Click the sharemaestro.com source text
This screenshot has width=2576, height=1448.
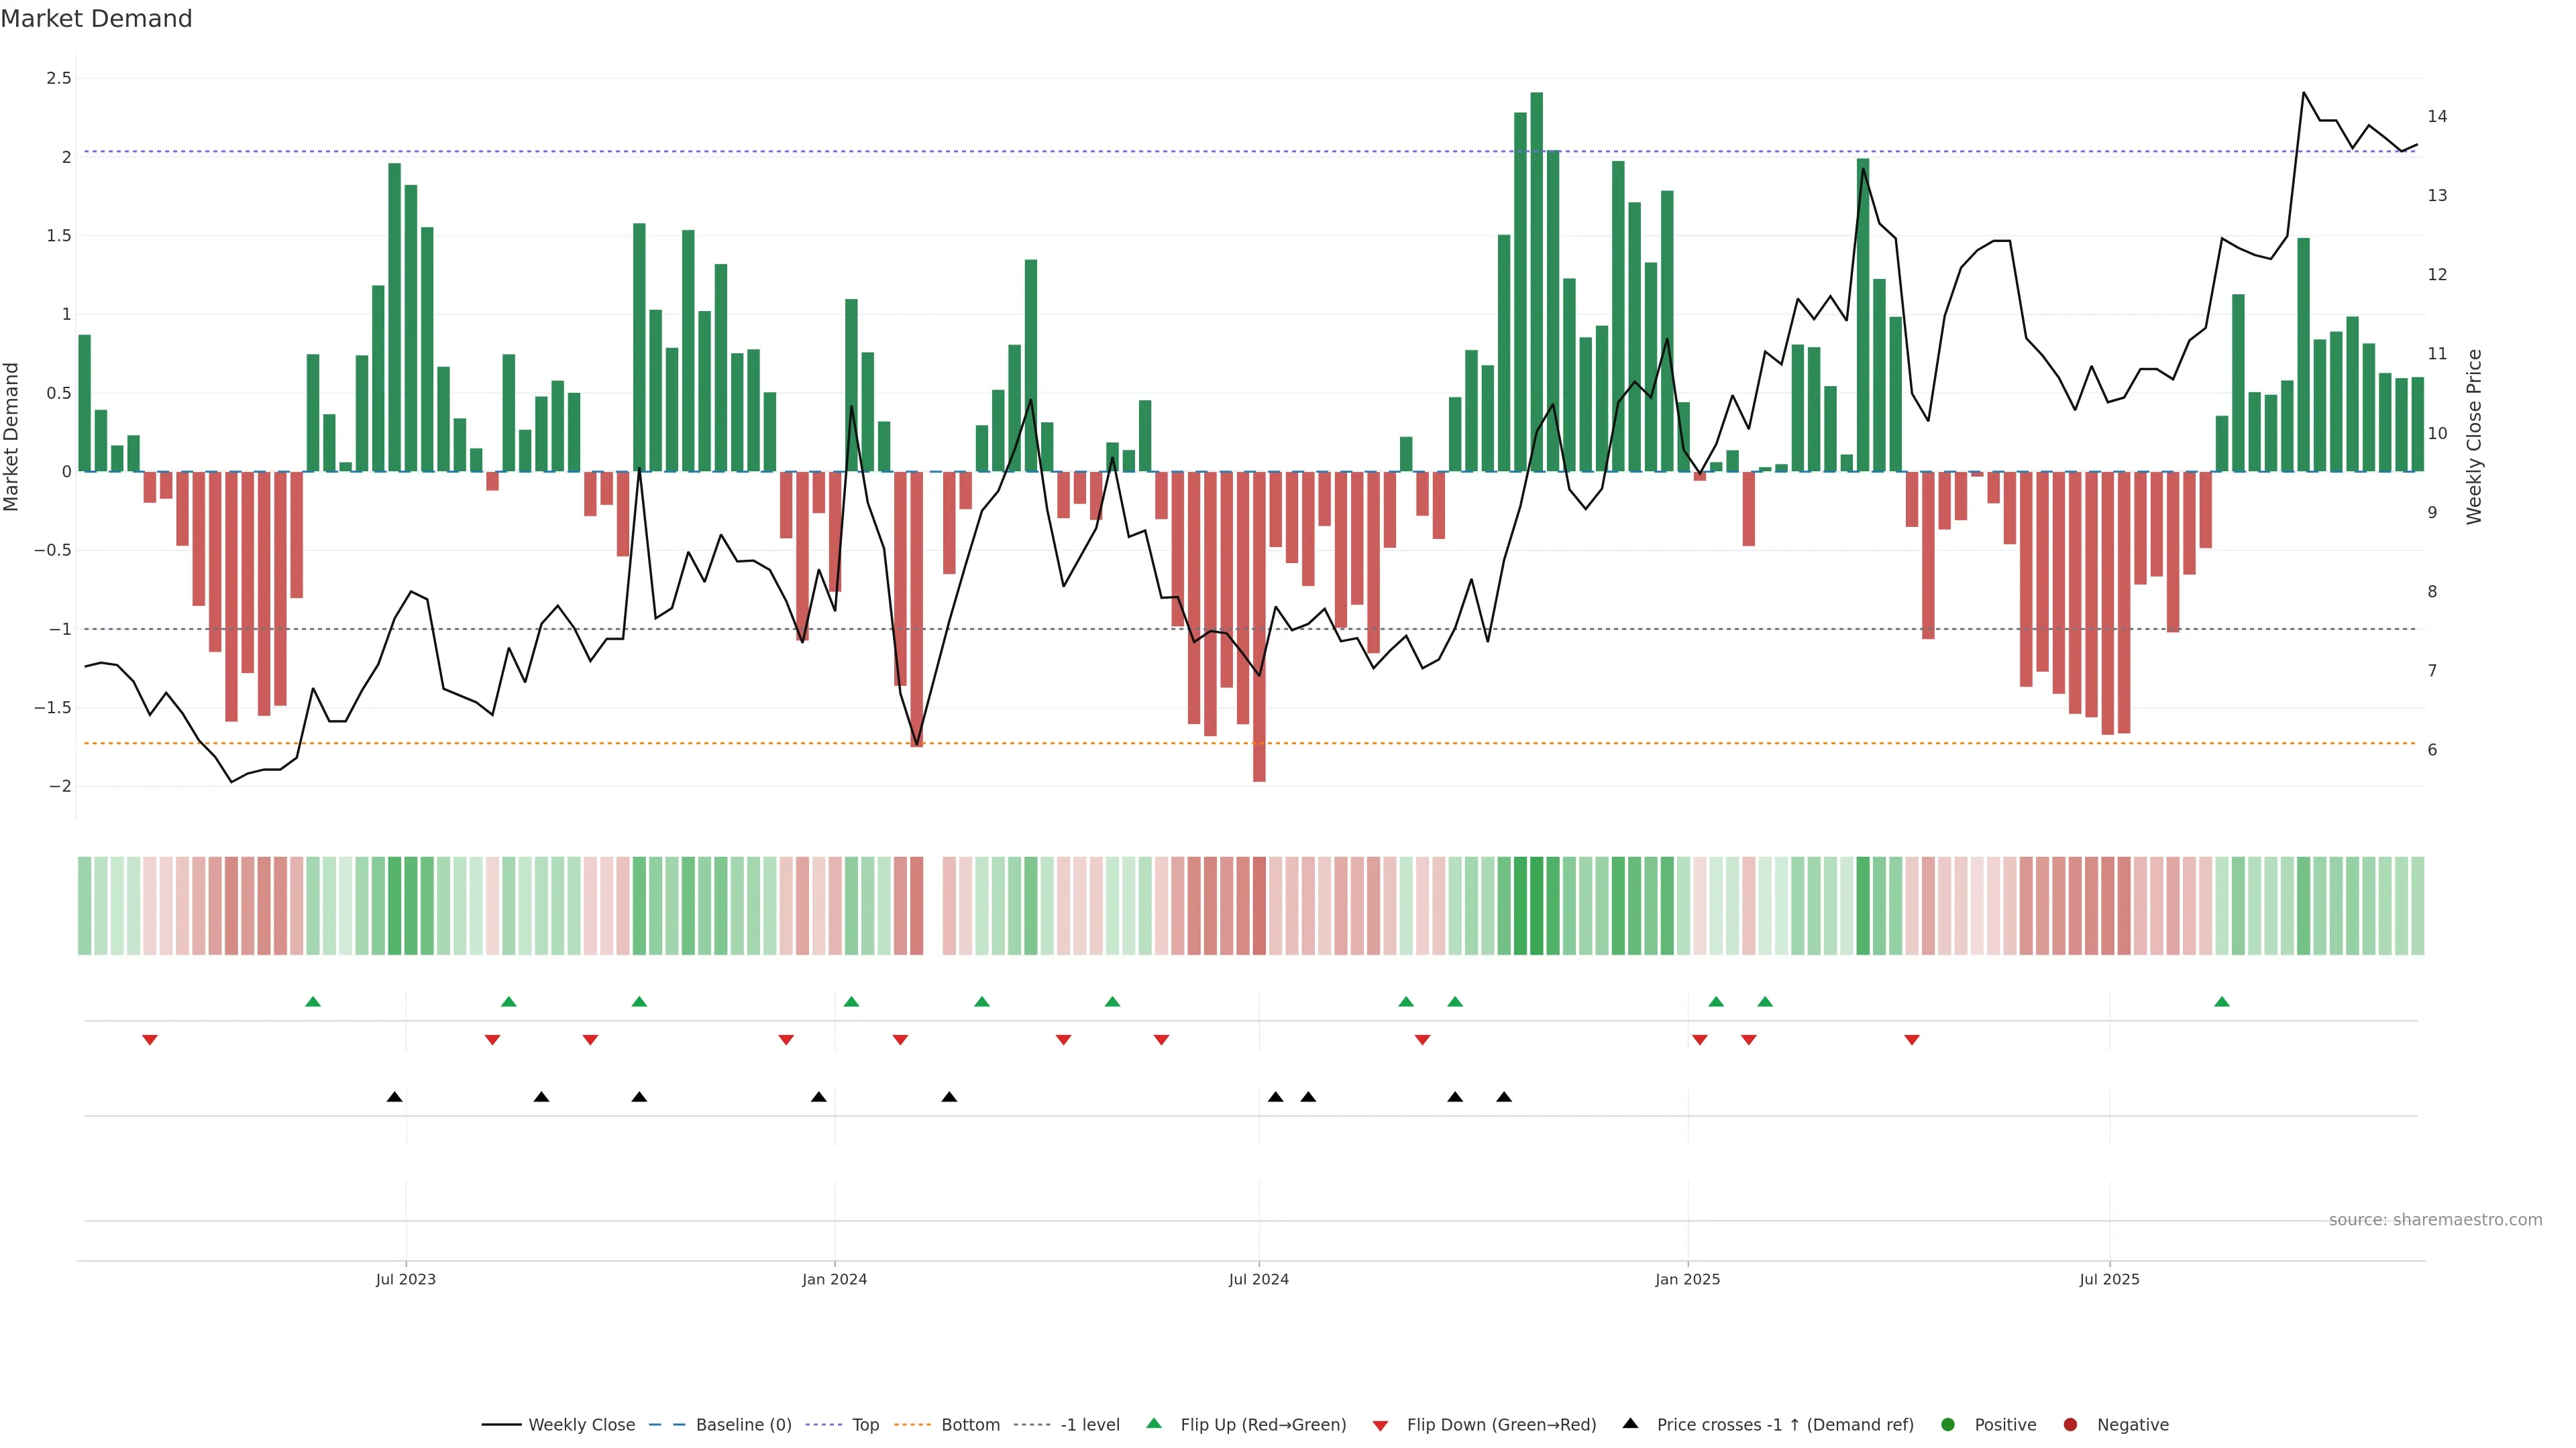click(2435, 1220)
